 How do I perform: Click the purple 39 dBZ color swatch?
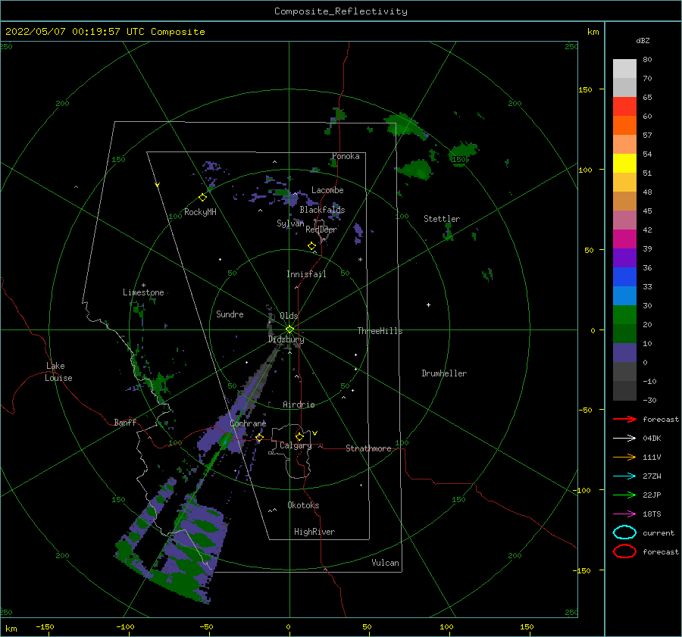624,258
